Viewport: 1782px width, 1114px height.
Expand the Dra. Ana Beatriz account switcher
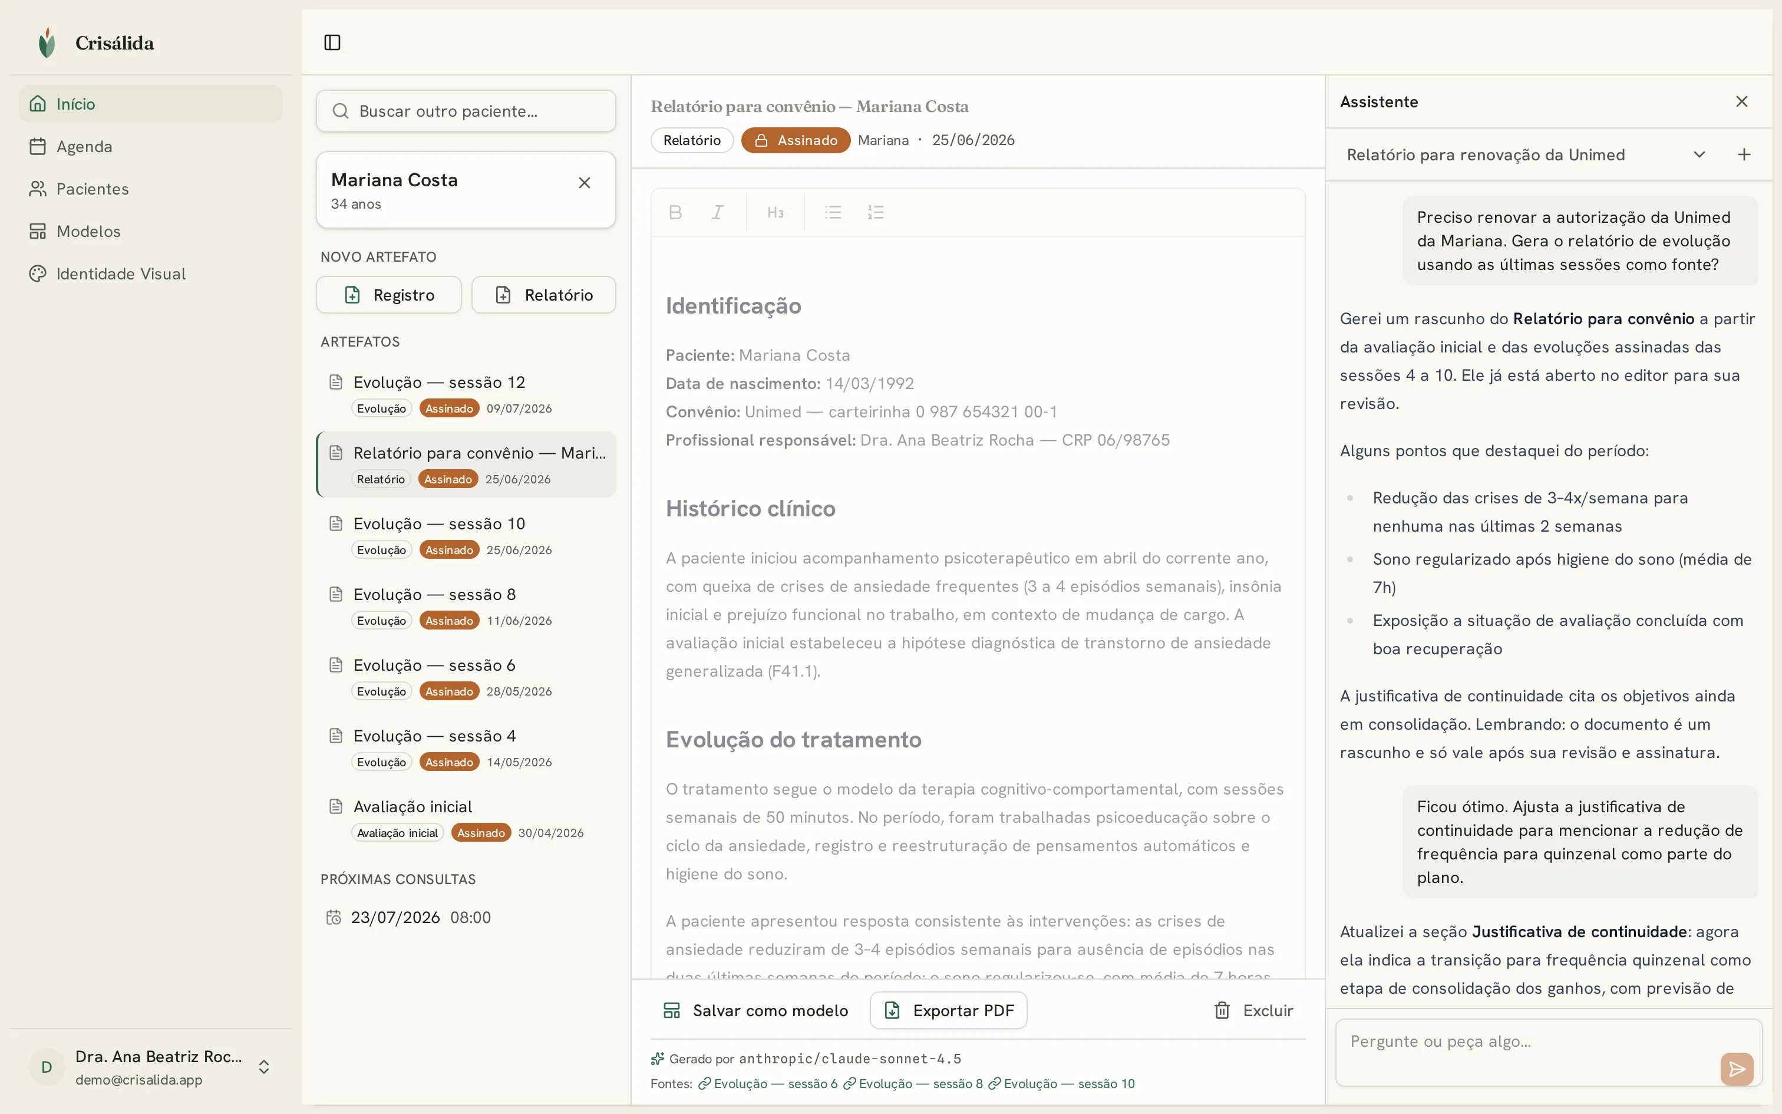[151, 1067]
